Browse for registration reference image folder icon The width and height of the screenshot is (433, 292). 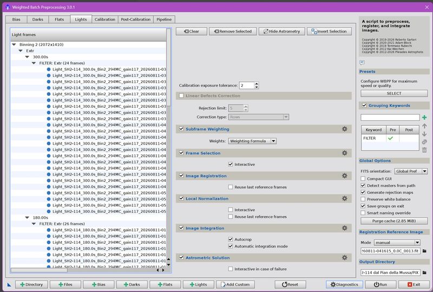424,251
